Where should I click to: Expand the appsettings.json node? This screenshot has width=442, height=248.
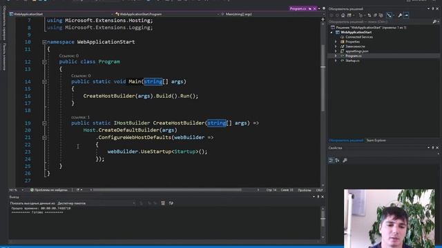pyautogui.click(x=336, y=51)
